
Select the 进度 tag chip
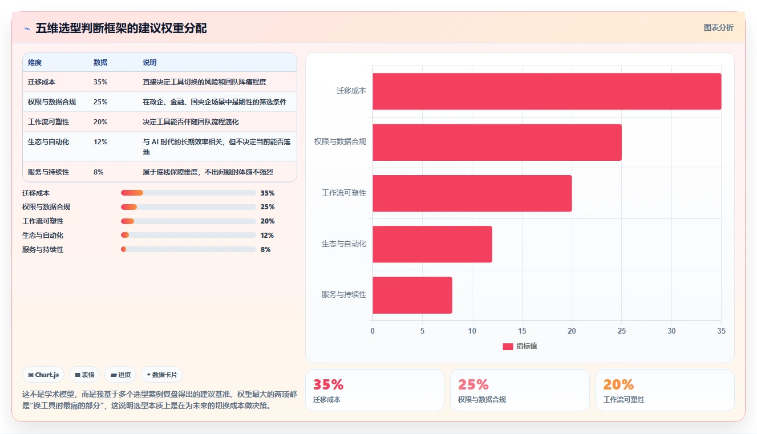point(120,375)
